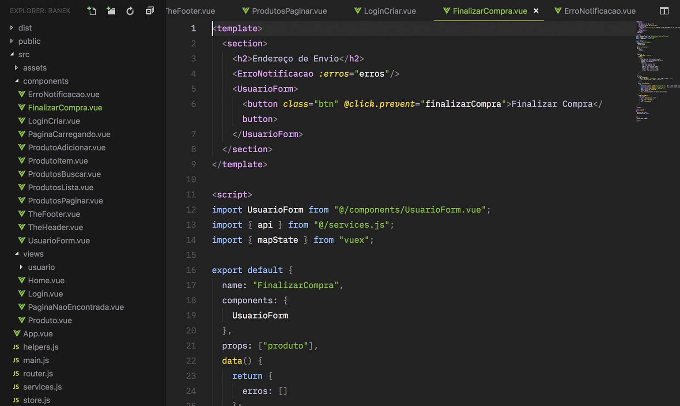This screenshot has height=406, width=680.
Task: Click the h2 Endereço de Envio text
Action: (x=295, y=59)
